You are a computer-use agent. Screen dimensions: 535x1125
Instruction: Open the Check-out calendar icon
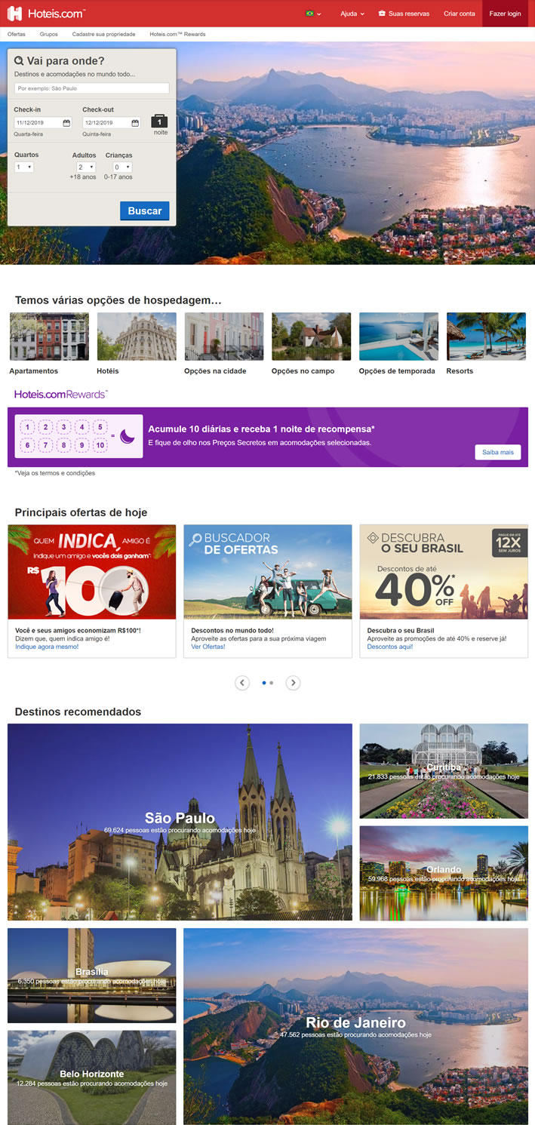tap(136, 123)
